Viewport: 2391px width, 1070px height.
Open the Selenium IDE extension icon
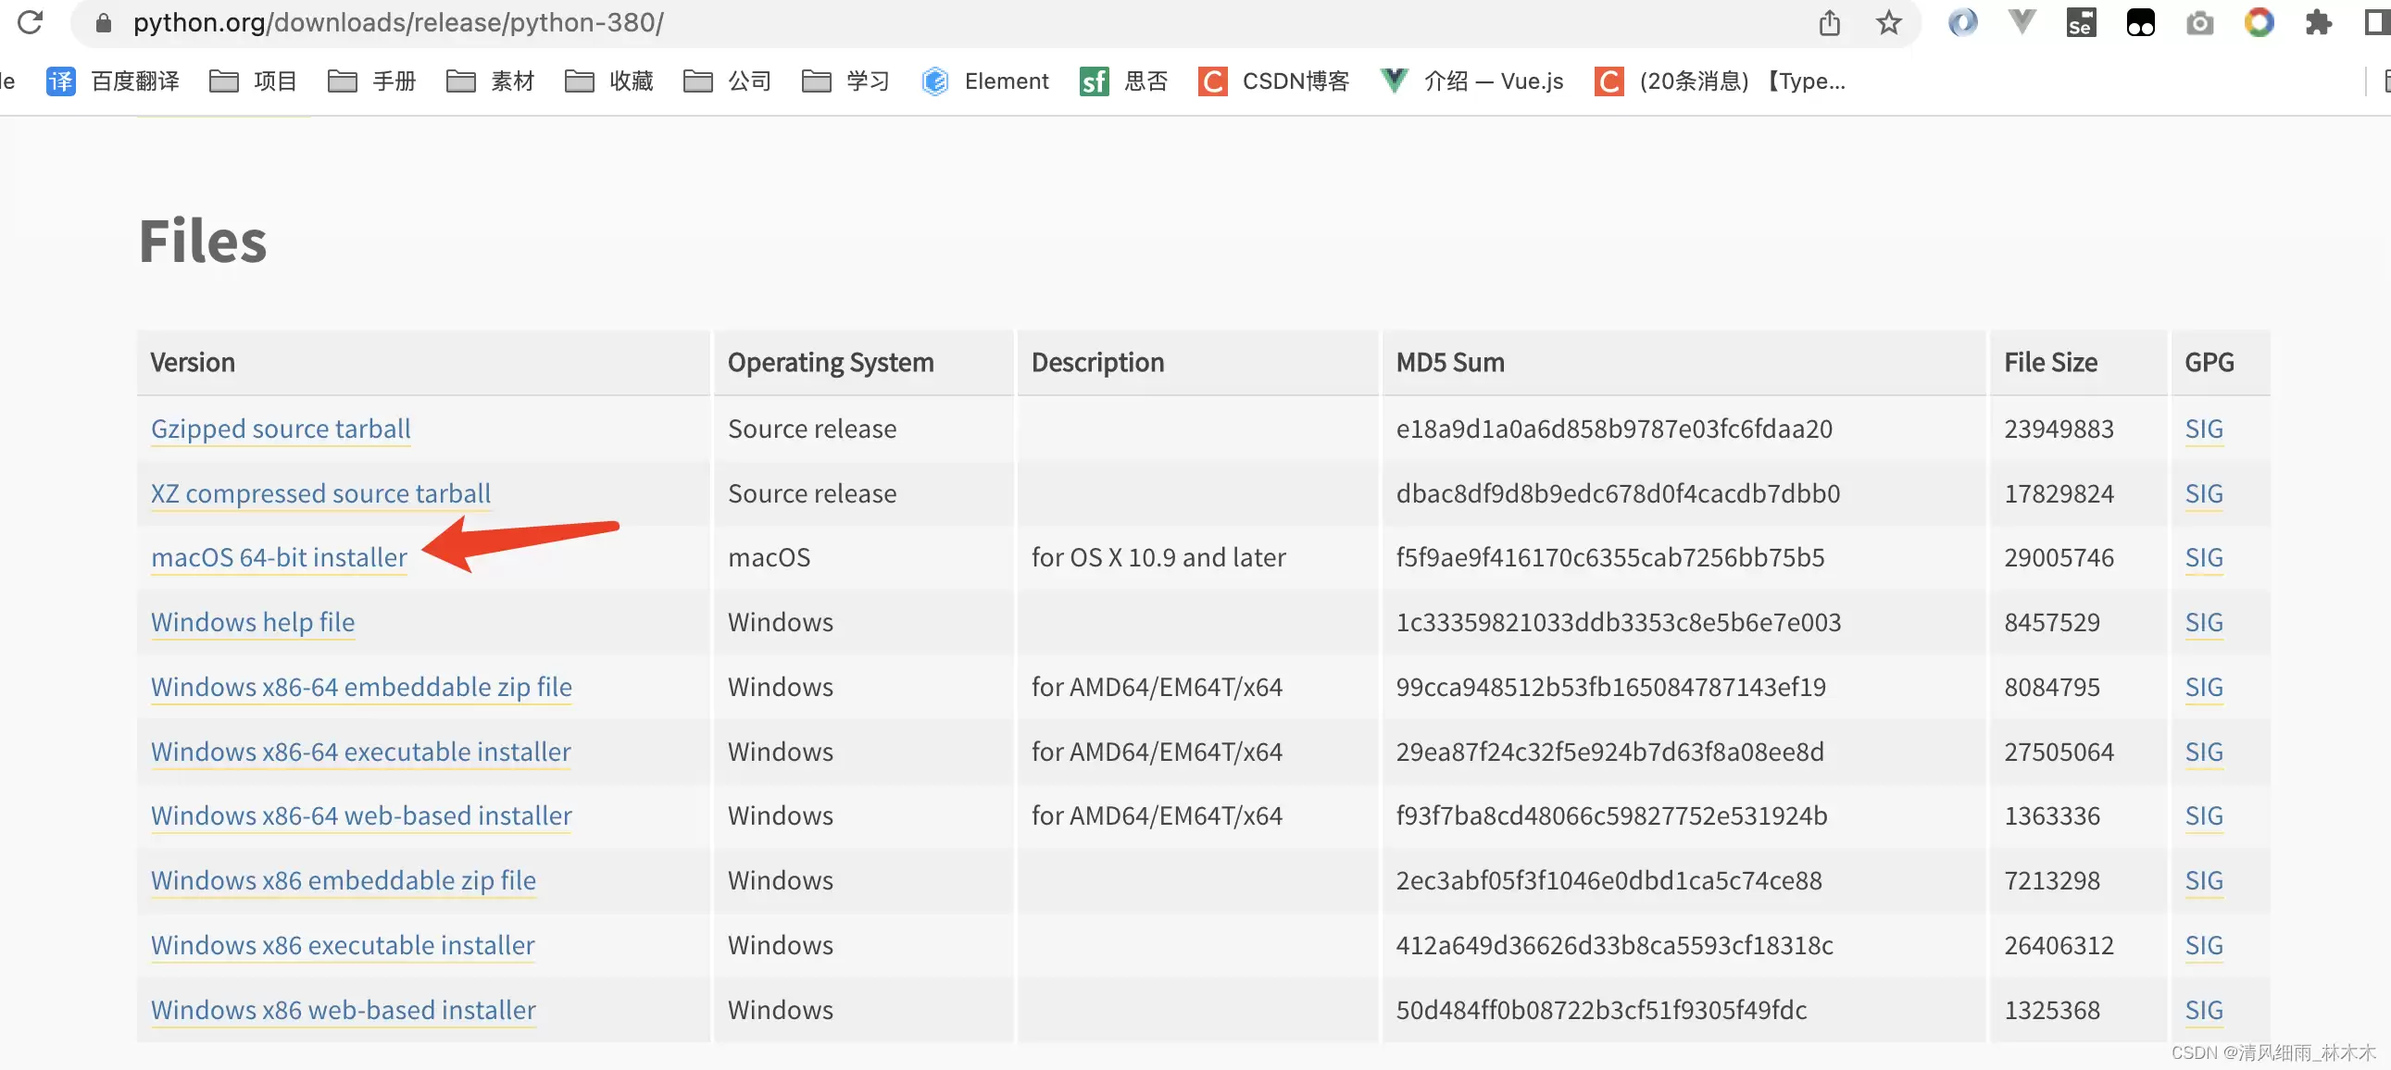2080,22
